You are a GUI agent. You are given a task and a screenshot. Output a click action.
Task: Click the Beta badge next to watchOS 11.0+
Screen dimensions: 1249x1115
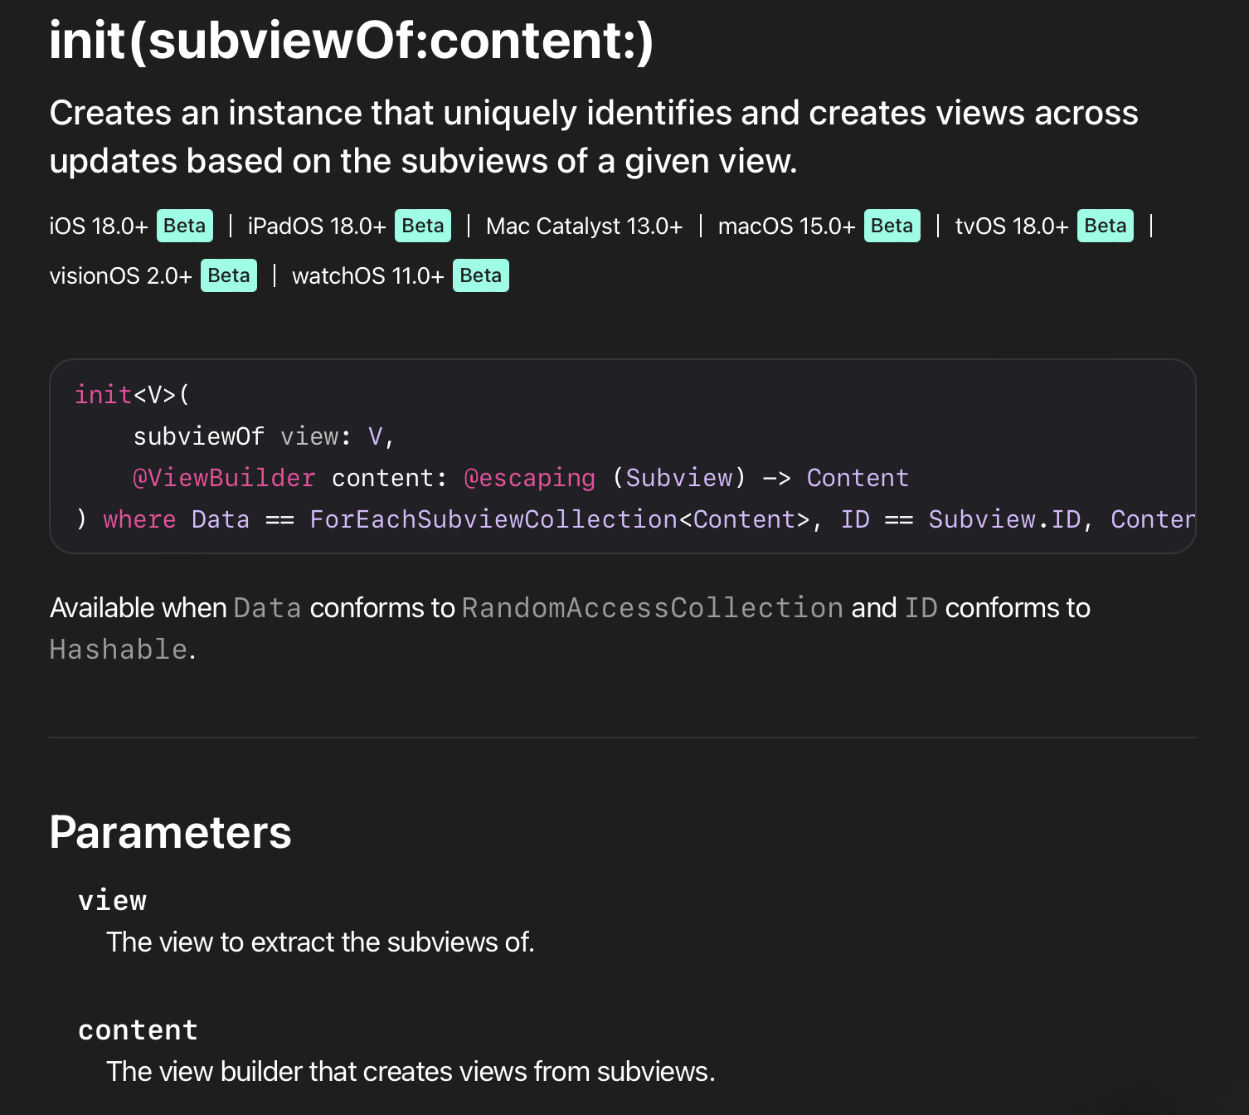pos(481,275)
